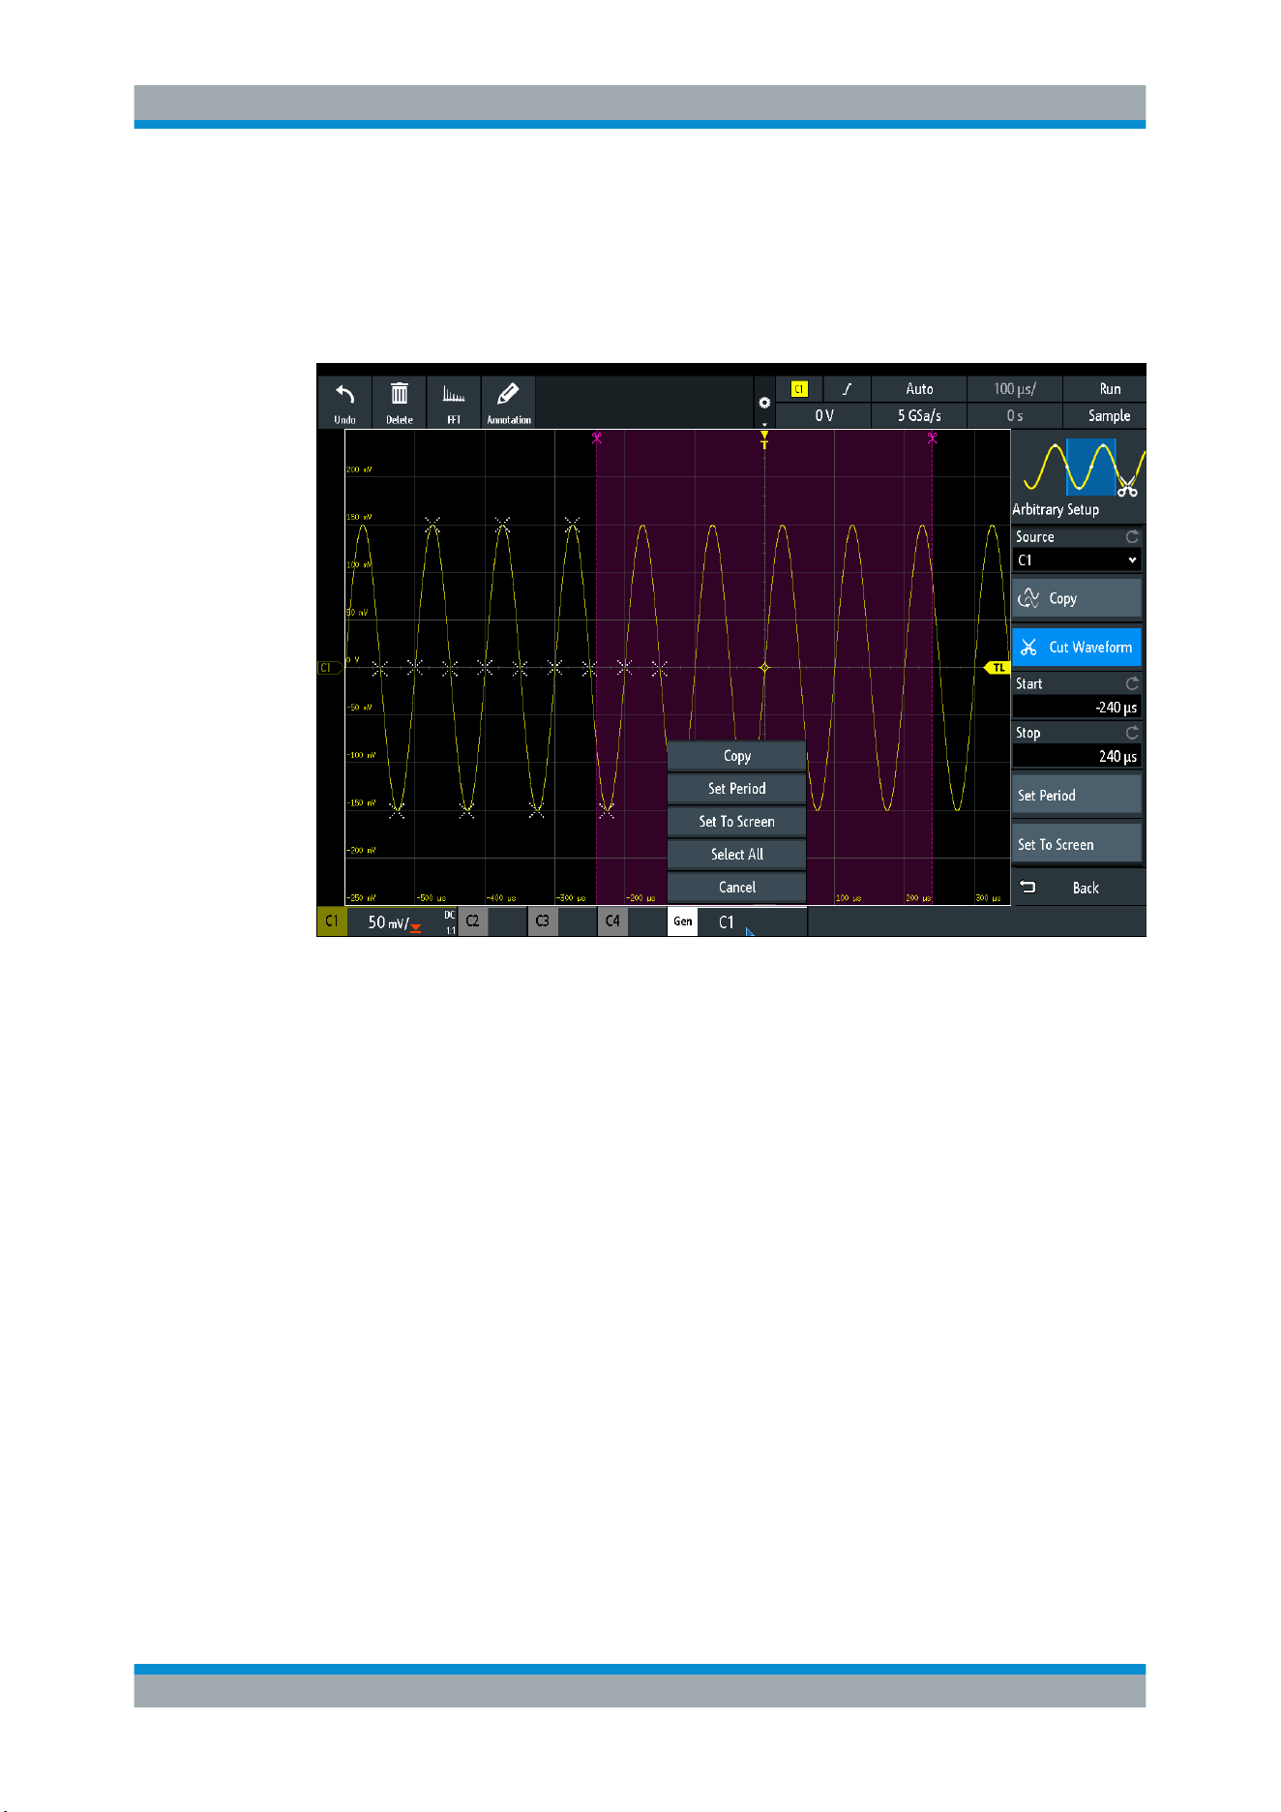This screenshot has width=1281, height=1812.
Task: Toggle channel C2 in the bottom bar
Action: point(472,921)
